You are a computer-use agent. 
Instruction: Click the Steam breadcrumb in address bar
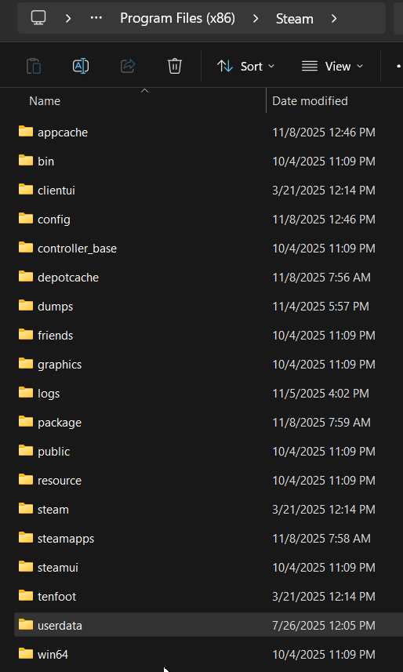[295, 19]
